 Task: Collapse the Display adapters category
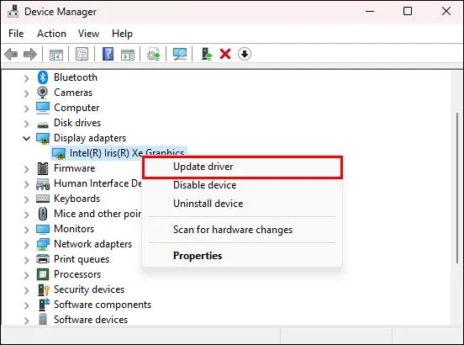[27, 138]
